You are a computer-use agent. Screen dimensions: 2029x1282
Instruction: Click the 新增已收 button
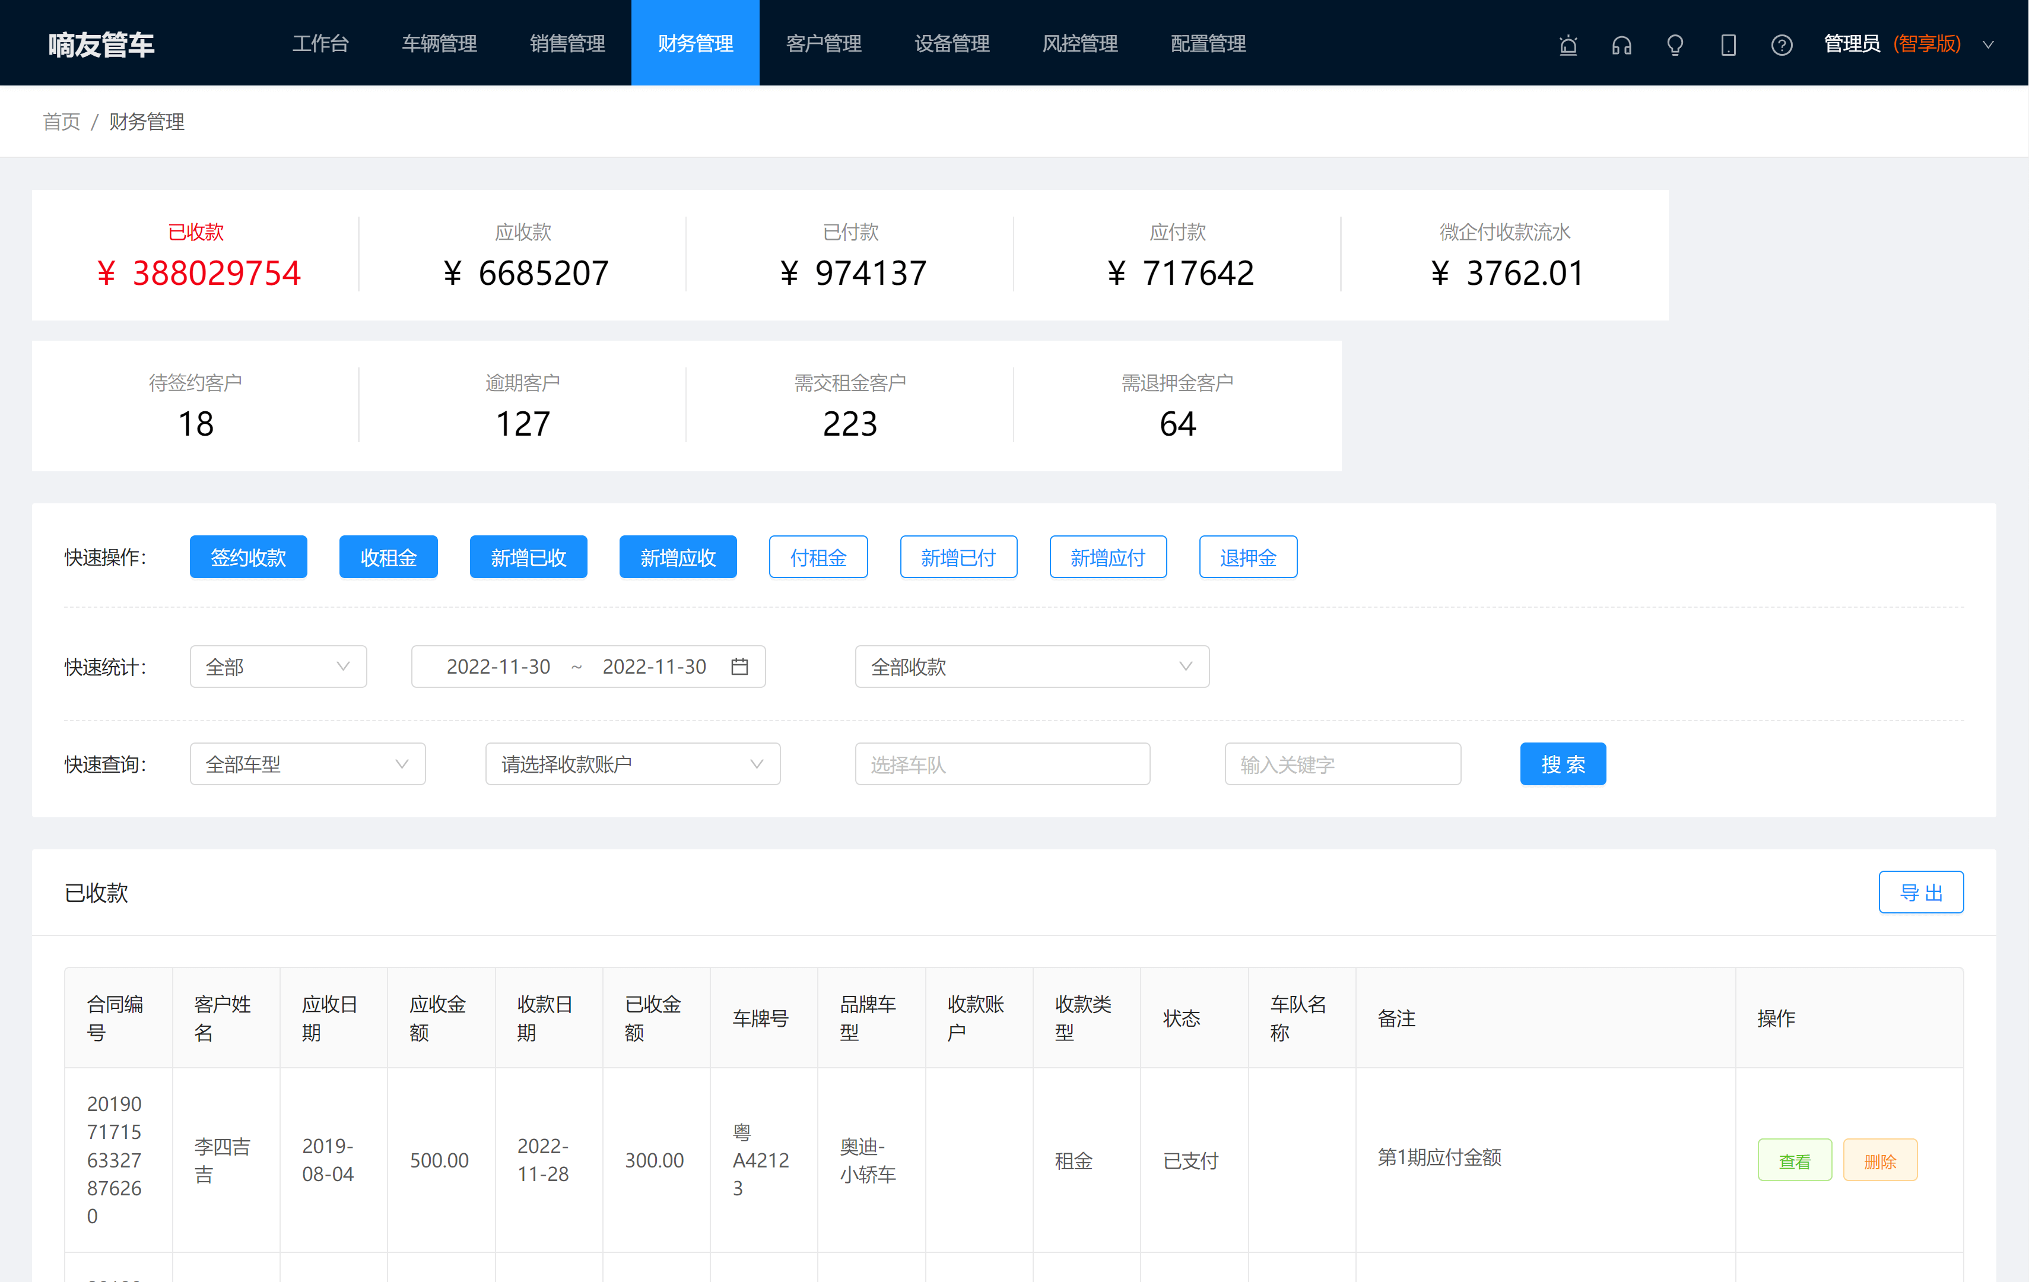(528, 557)
